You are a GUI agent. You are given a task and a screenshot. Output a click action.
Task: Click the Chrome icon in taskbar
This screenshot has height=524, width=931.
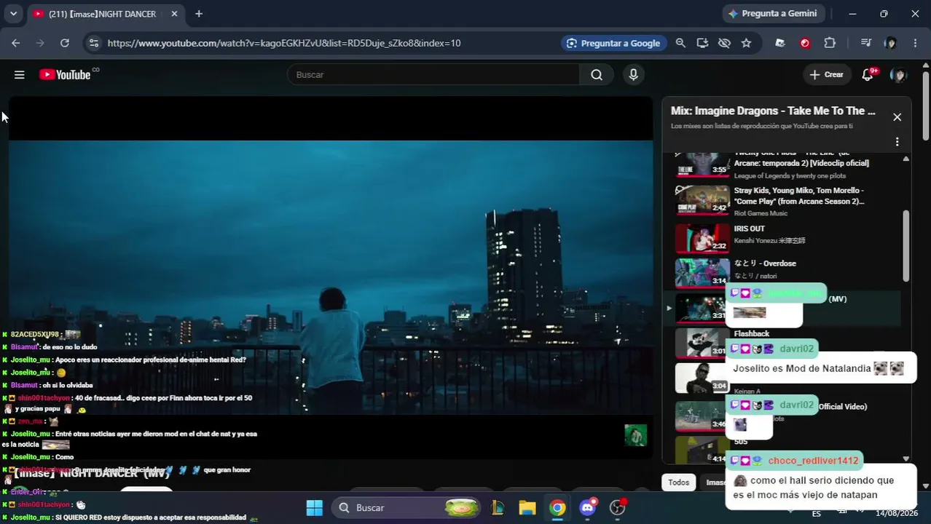click(557, 507)
